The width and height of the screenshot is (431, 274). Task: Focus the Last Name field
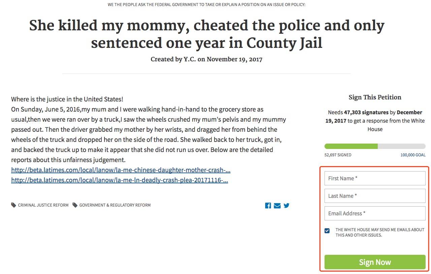coord(375,196)
